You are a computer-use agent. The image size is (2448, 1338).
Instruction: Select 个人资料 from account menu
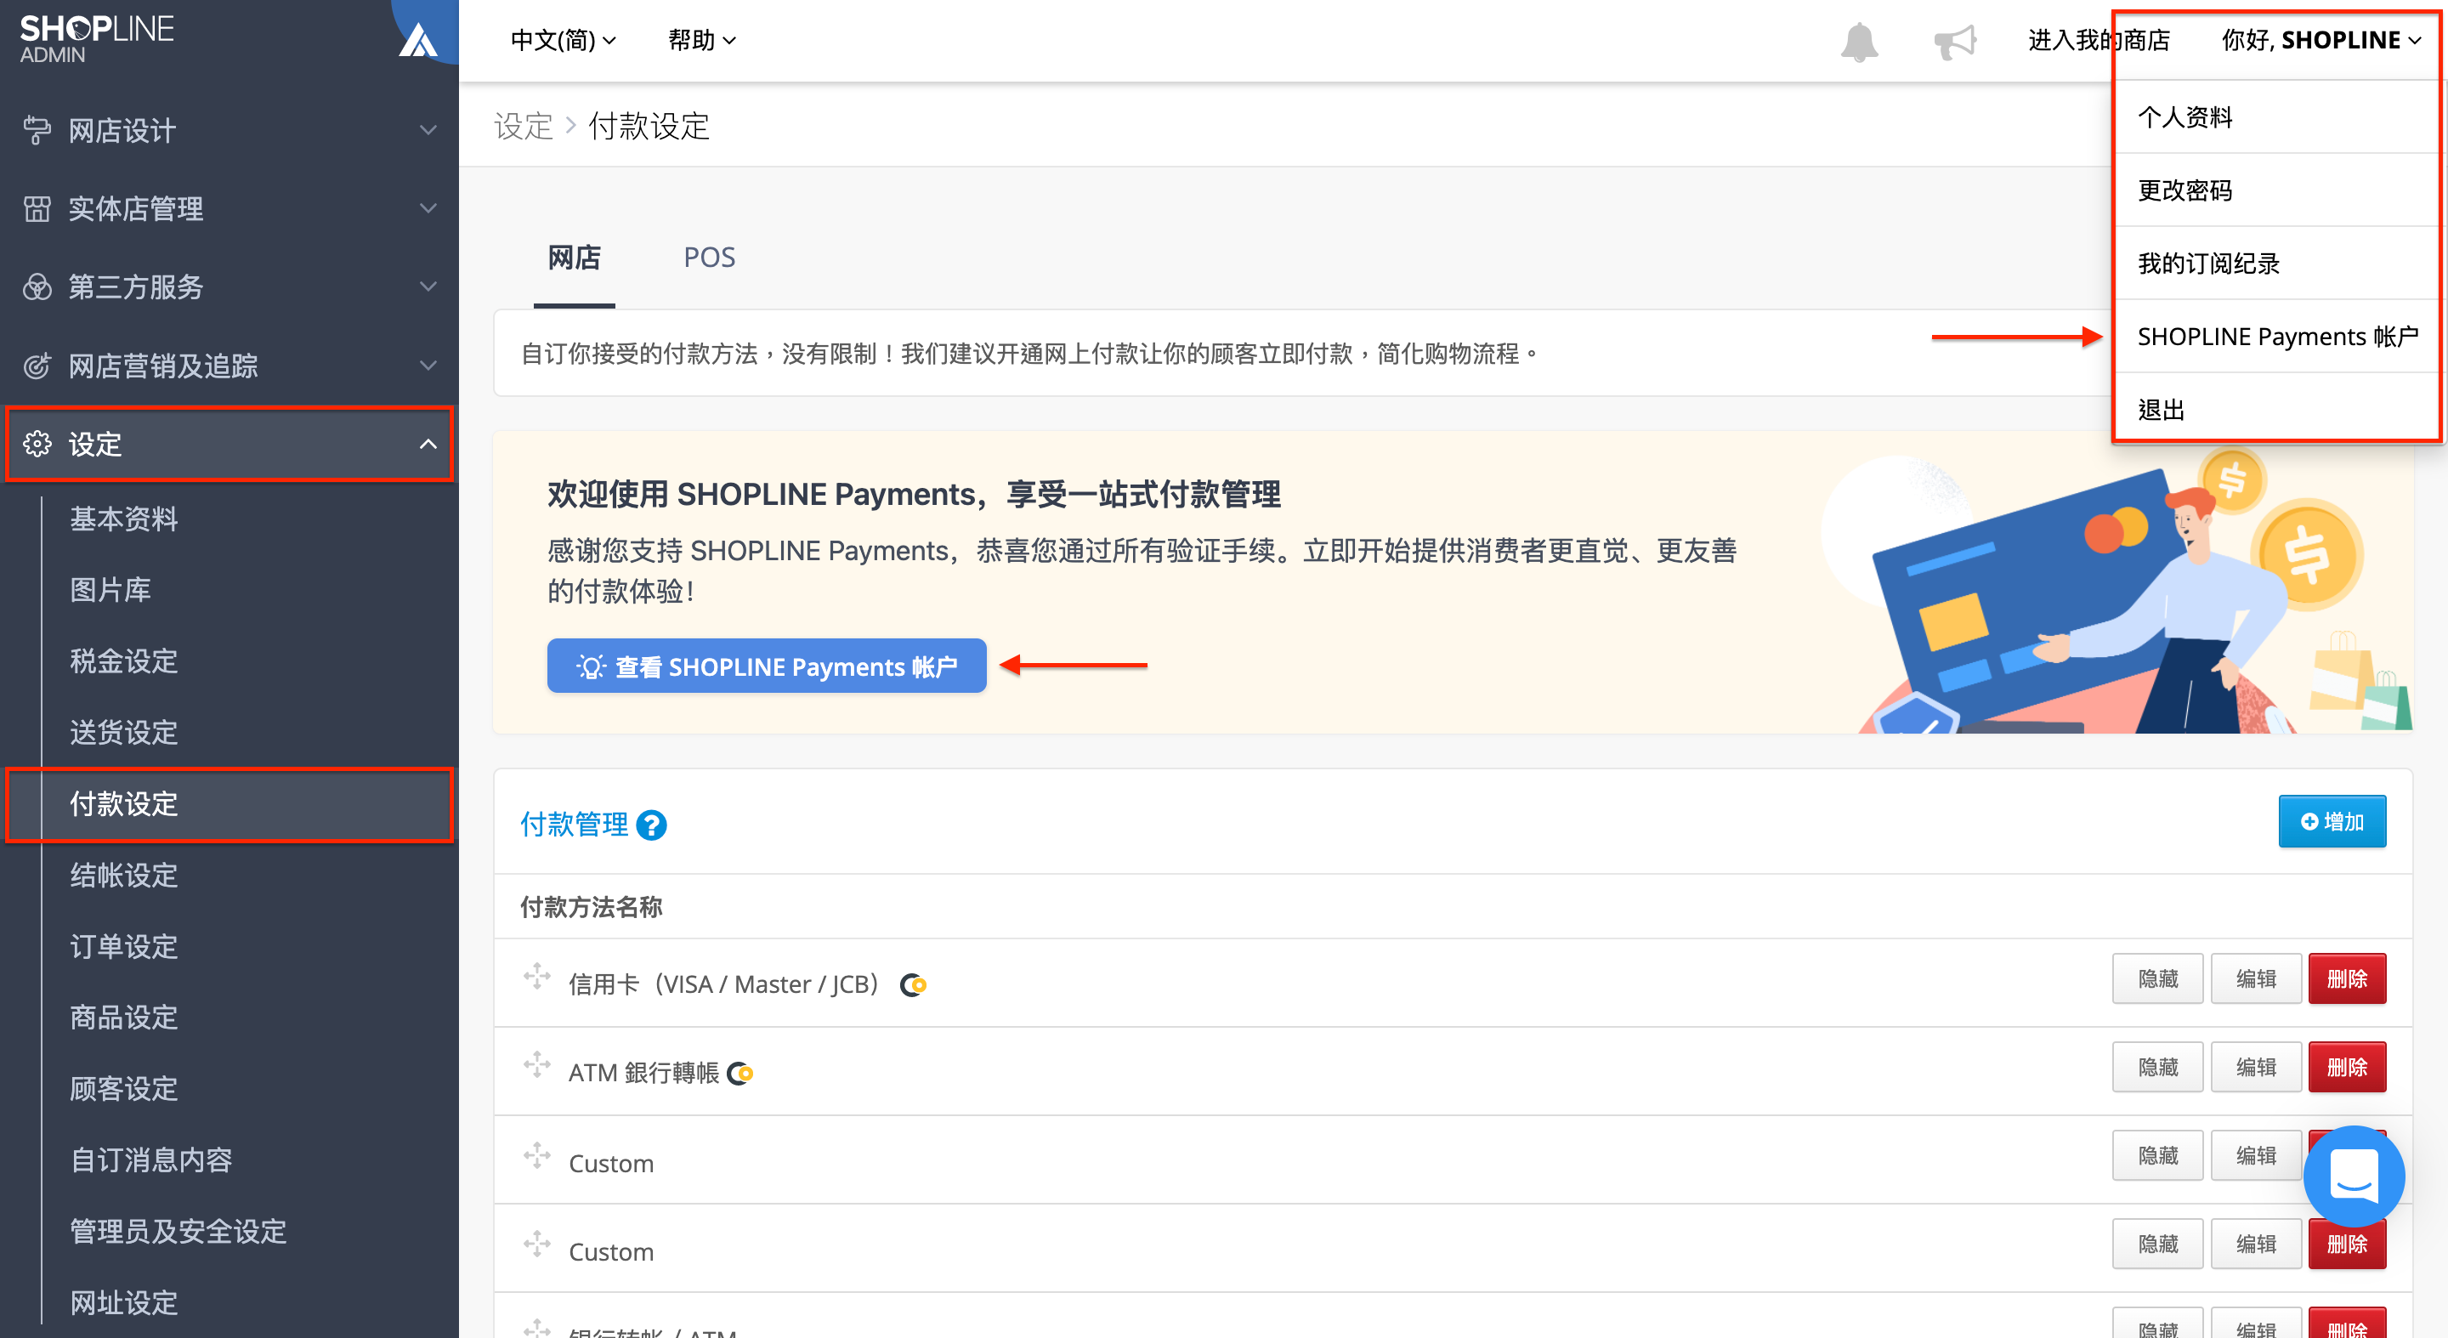pyautogui.click(x=2279, y=117)
